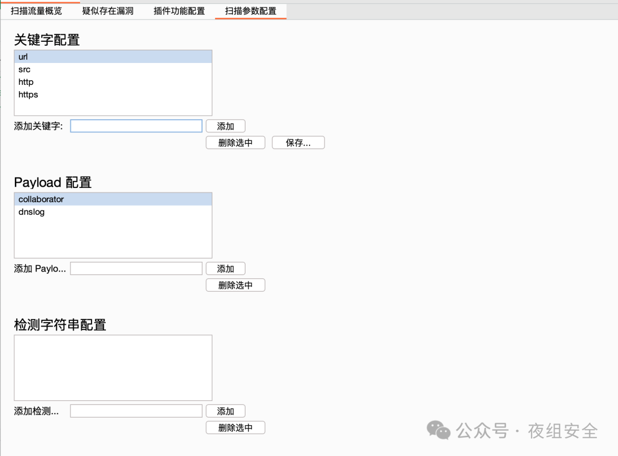Viewport: 618px width, 456px height.
Task: Go to the 插件功能配置 tab
Action: [179, 11]
